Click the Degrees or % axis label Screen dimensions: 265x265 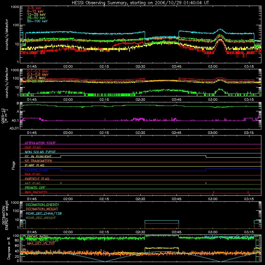point(9,248)
